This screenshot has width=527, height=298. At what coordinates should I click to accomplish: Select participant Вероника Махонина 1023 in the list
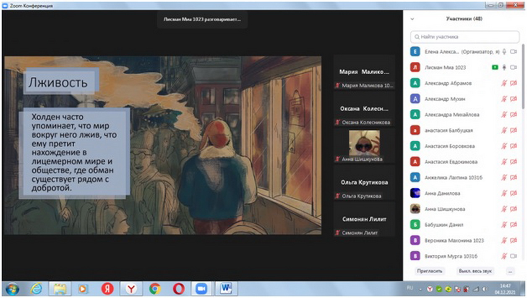pos(464,240)
